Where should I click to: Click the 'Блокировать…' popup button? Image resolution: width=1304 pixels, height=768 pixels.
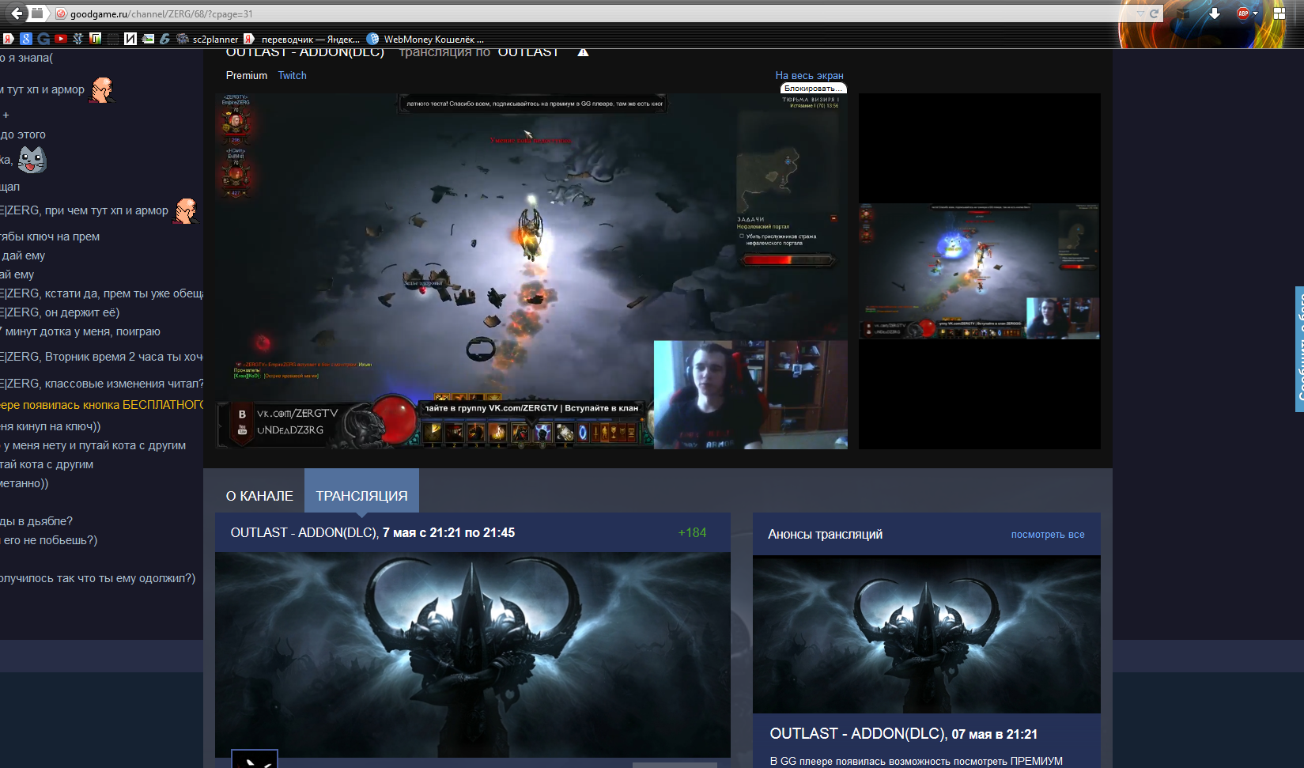click(x=813, y=88)
